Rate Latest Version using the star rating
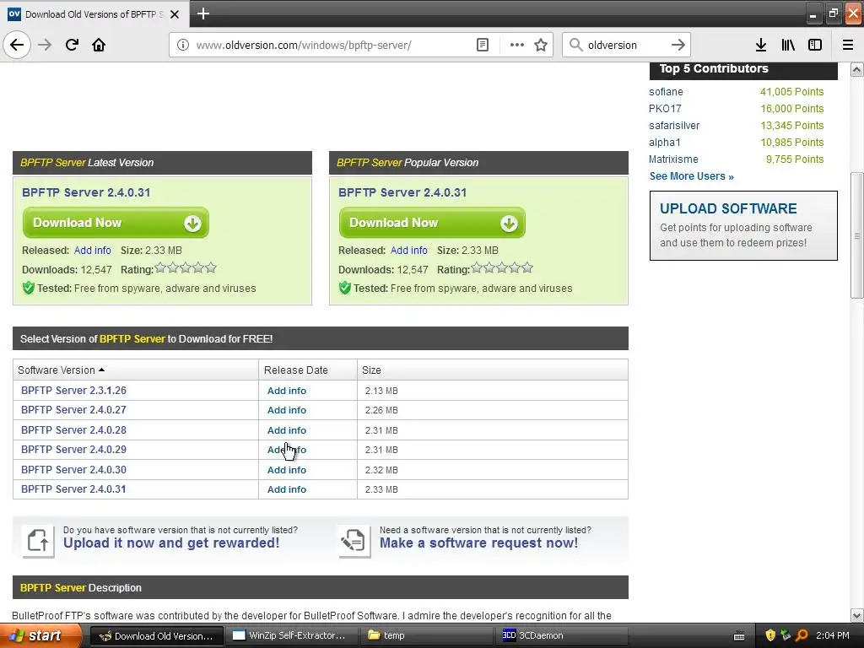 point(186,268)
